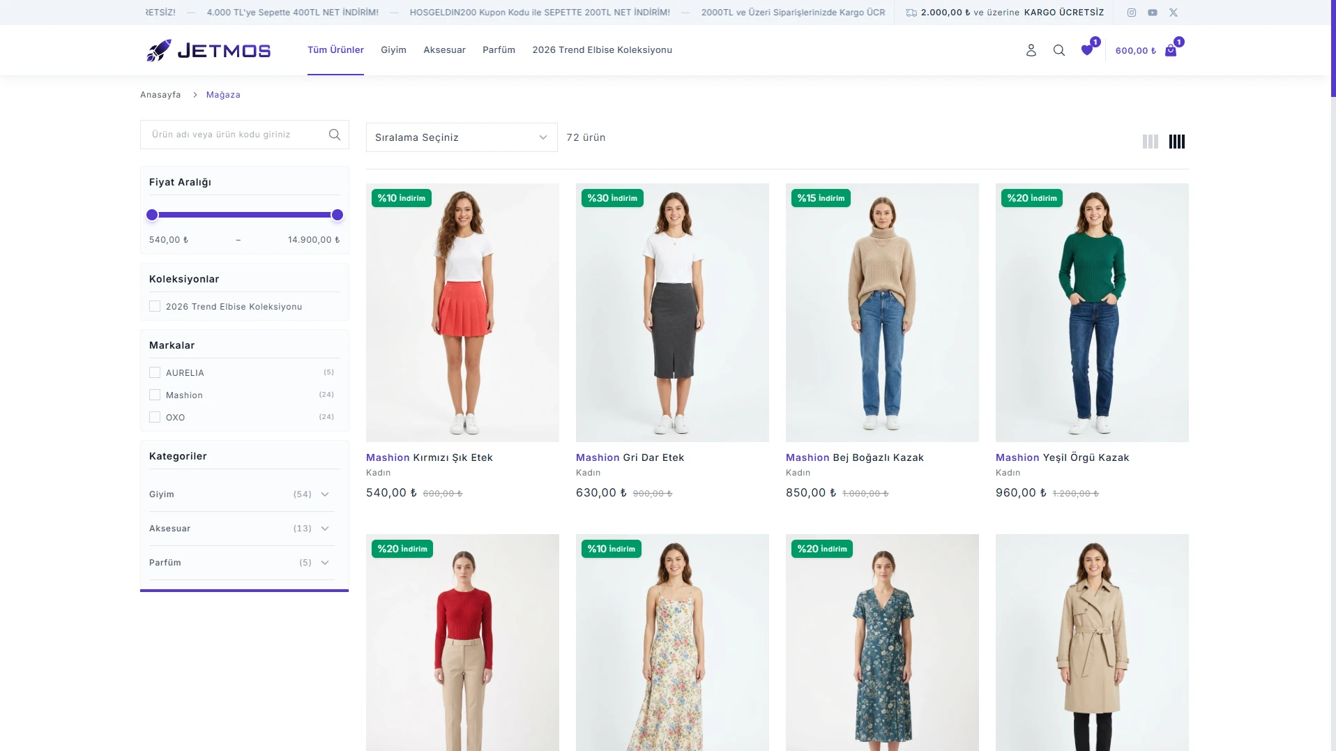
Task: Open the Sıralama Seçiniz dropdown
Action: 462,137
